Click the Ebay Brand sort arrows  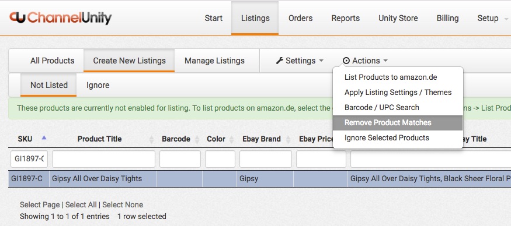288,139
